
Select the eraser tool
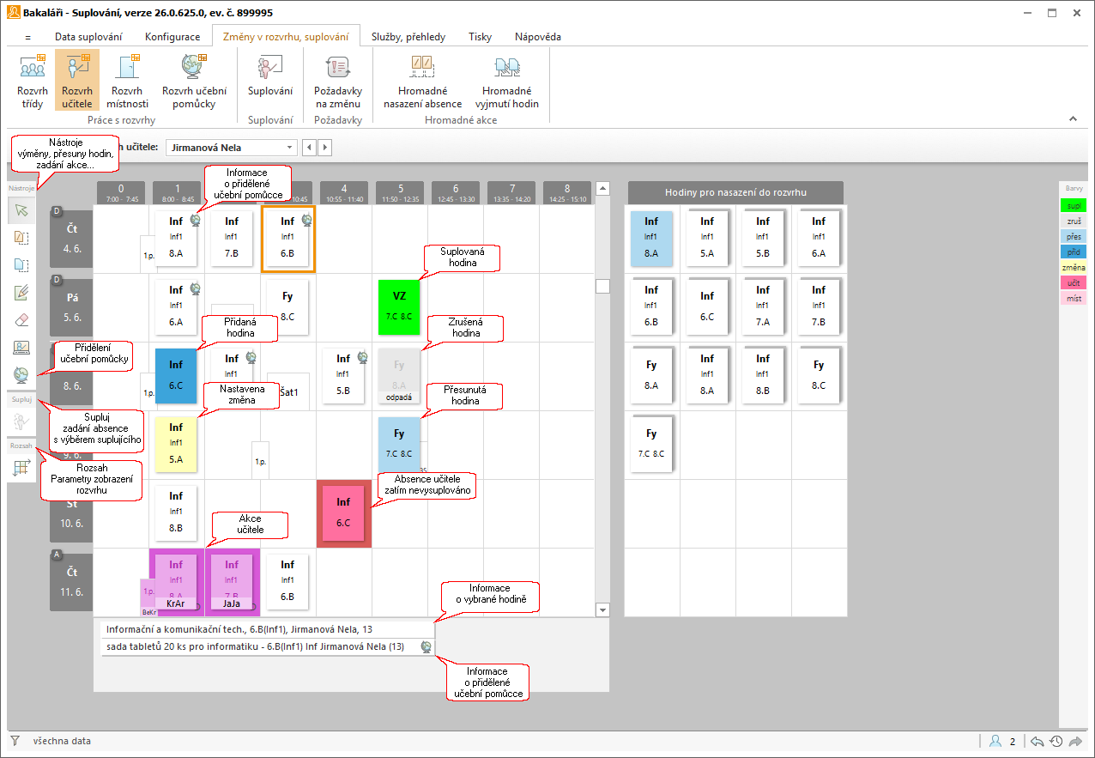point(21,320)
